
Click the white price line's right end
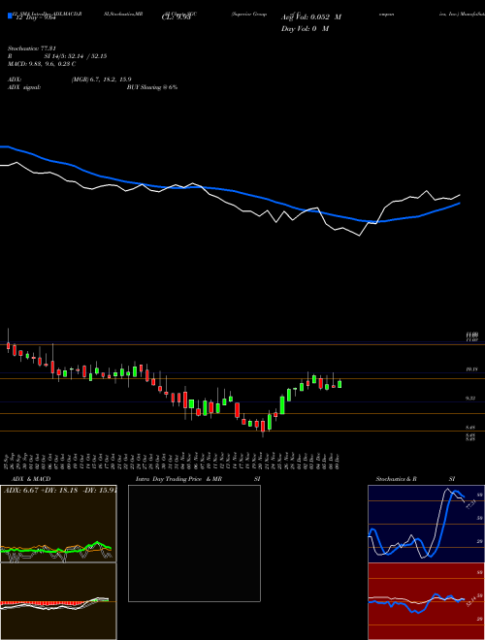pyautogui.click(x=460, y=195)
